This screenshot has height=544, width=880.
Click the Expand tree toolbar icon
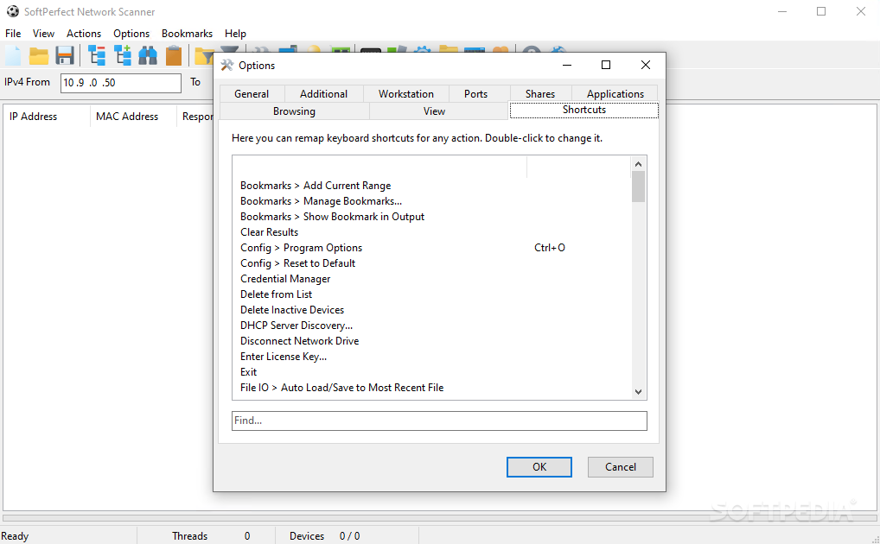123,55
